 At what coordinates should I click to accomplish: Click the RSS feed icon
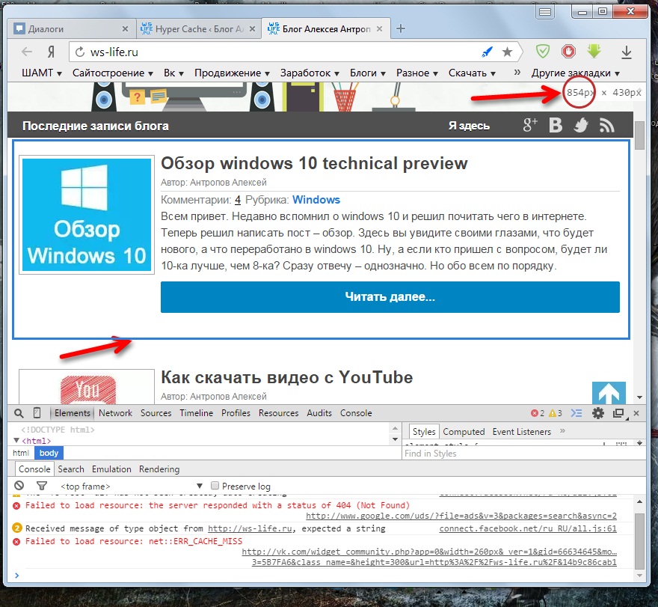coord(607,125)
